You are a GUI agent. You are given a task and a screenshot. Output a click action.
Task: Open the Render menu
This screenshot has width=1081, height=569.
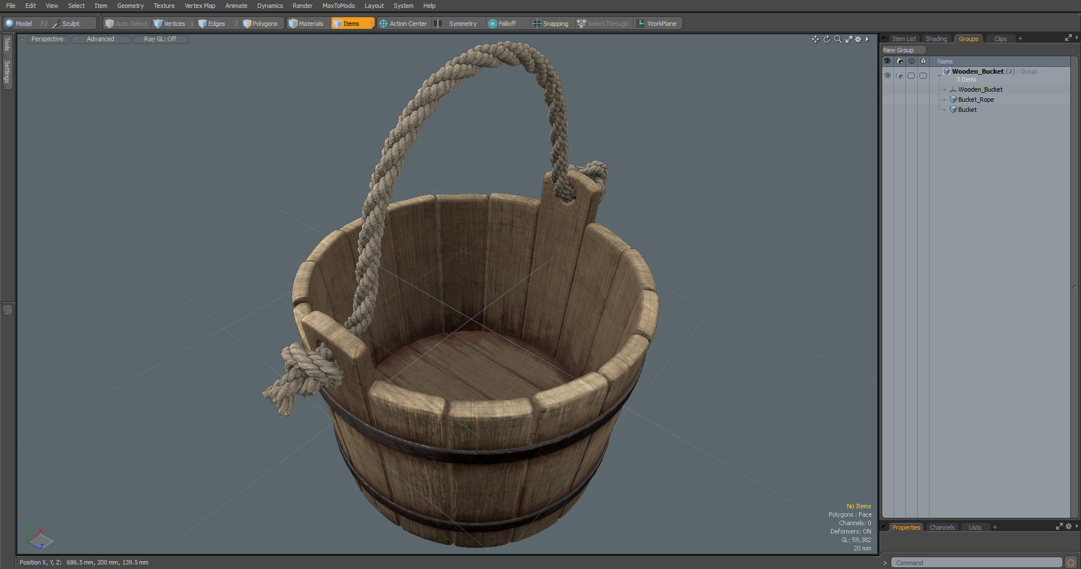coord(302,6)
